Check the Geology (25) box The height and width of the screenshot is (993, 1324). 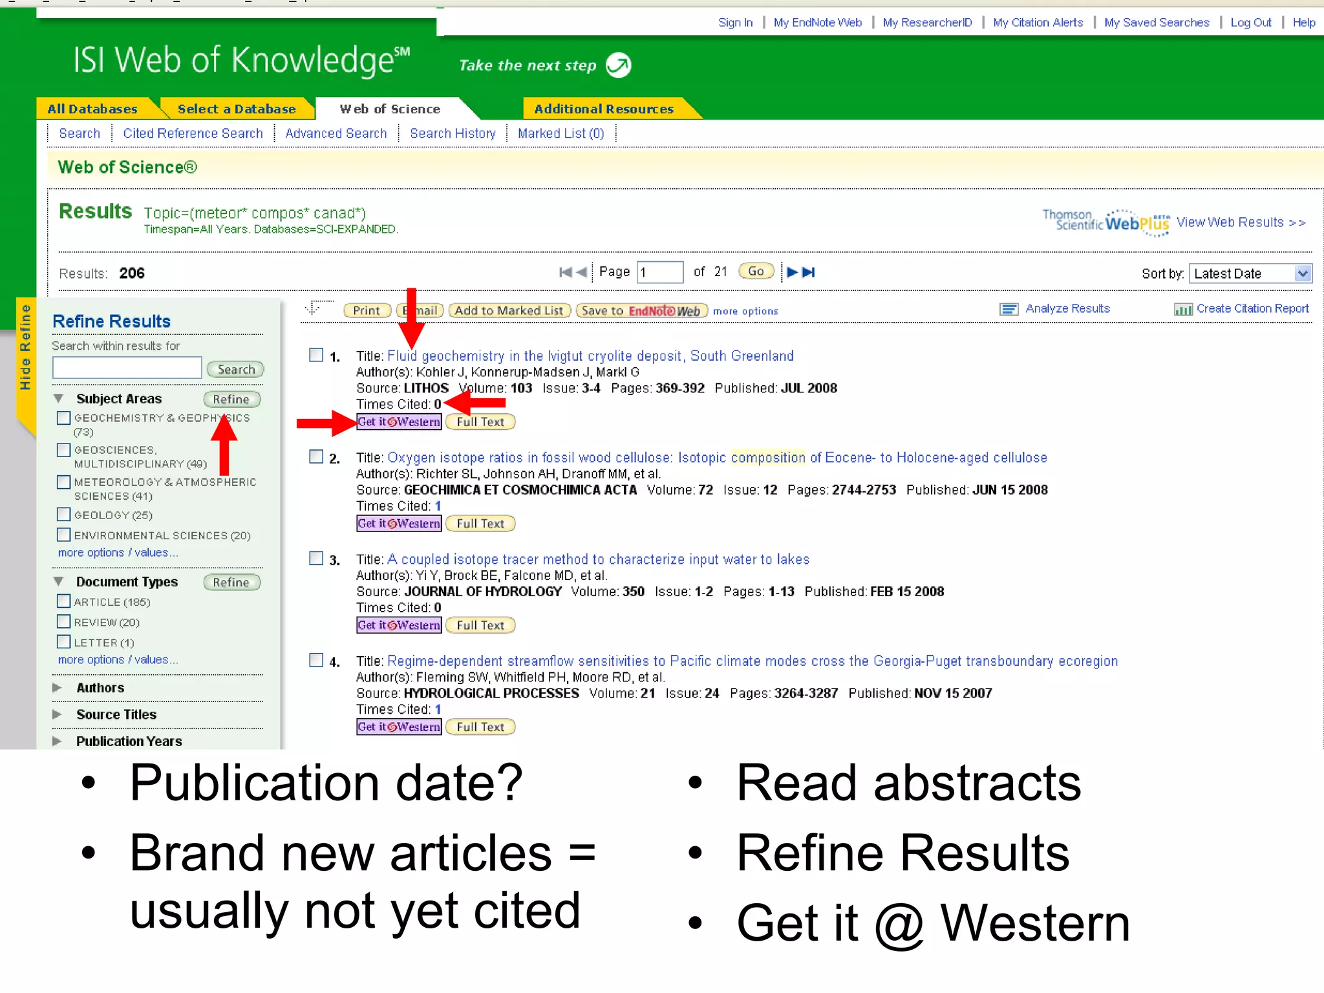pos(63,514)
